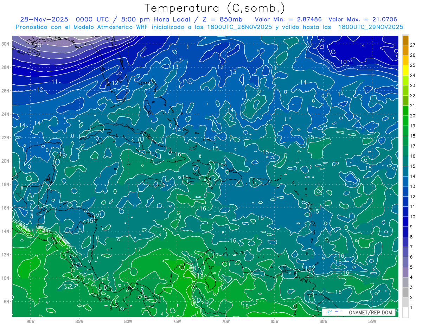Image resolution: width=422 pixels, height=326 pixels.
Task: Click the '70W' longitude axis label
Action: point(226,322)
